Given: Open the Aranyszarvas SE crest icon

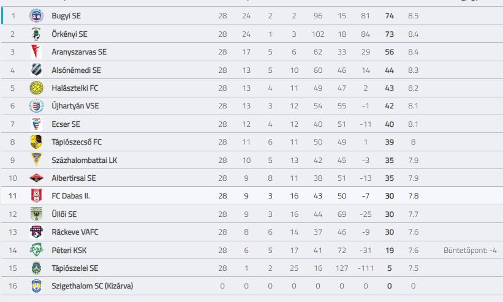Looking at the screenshot, I should pos(36,52).
